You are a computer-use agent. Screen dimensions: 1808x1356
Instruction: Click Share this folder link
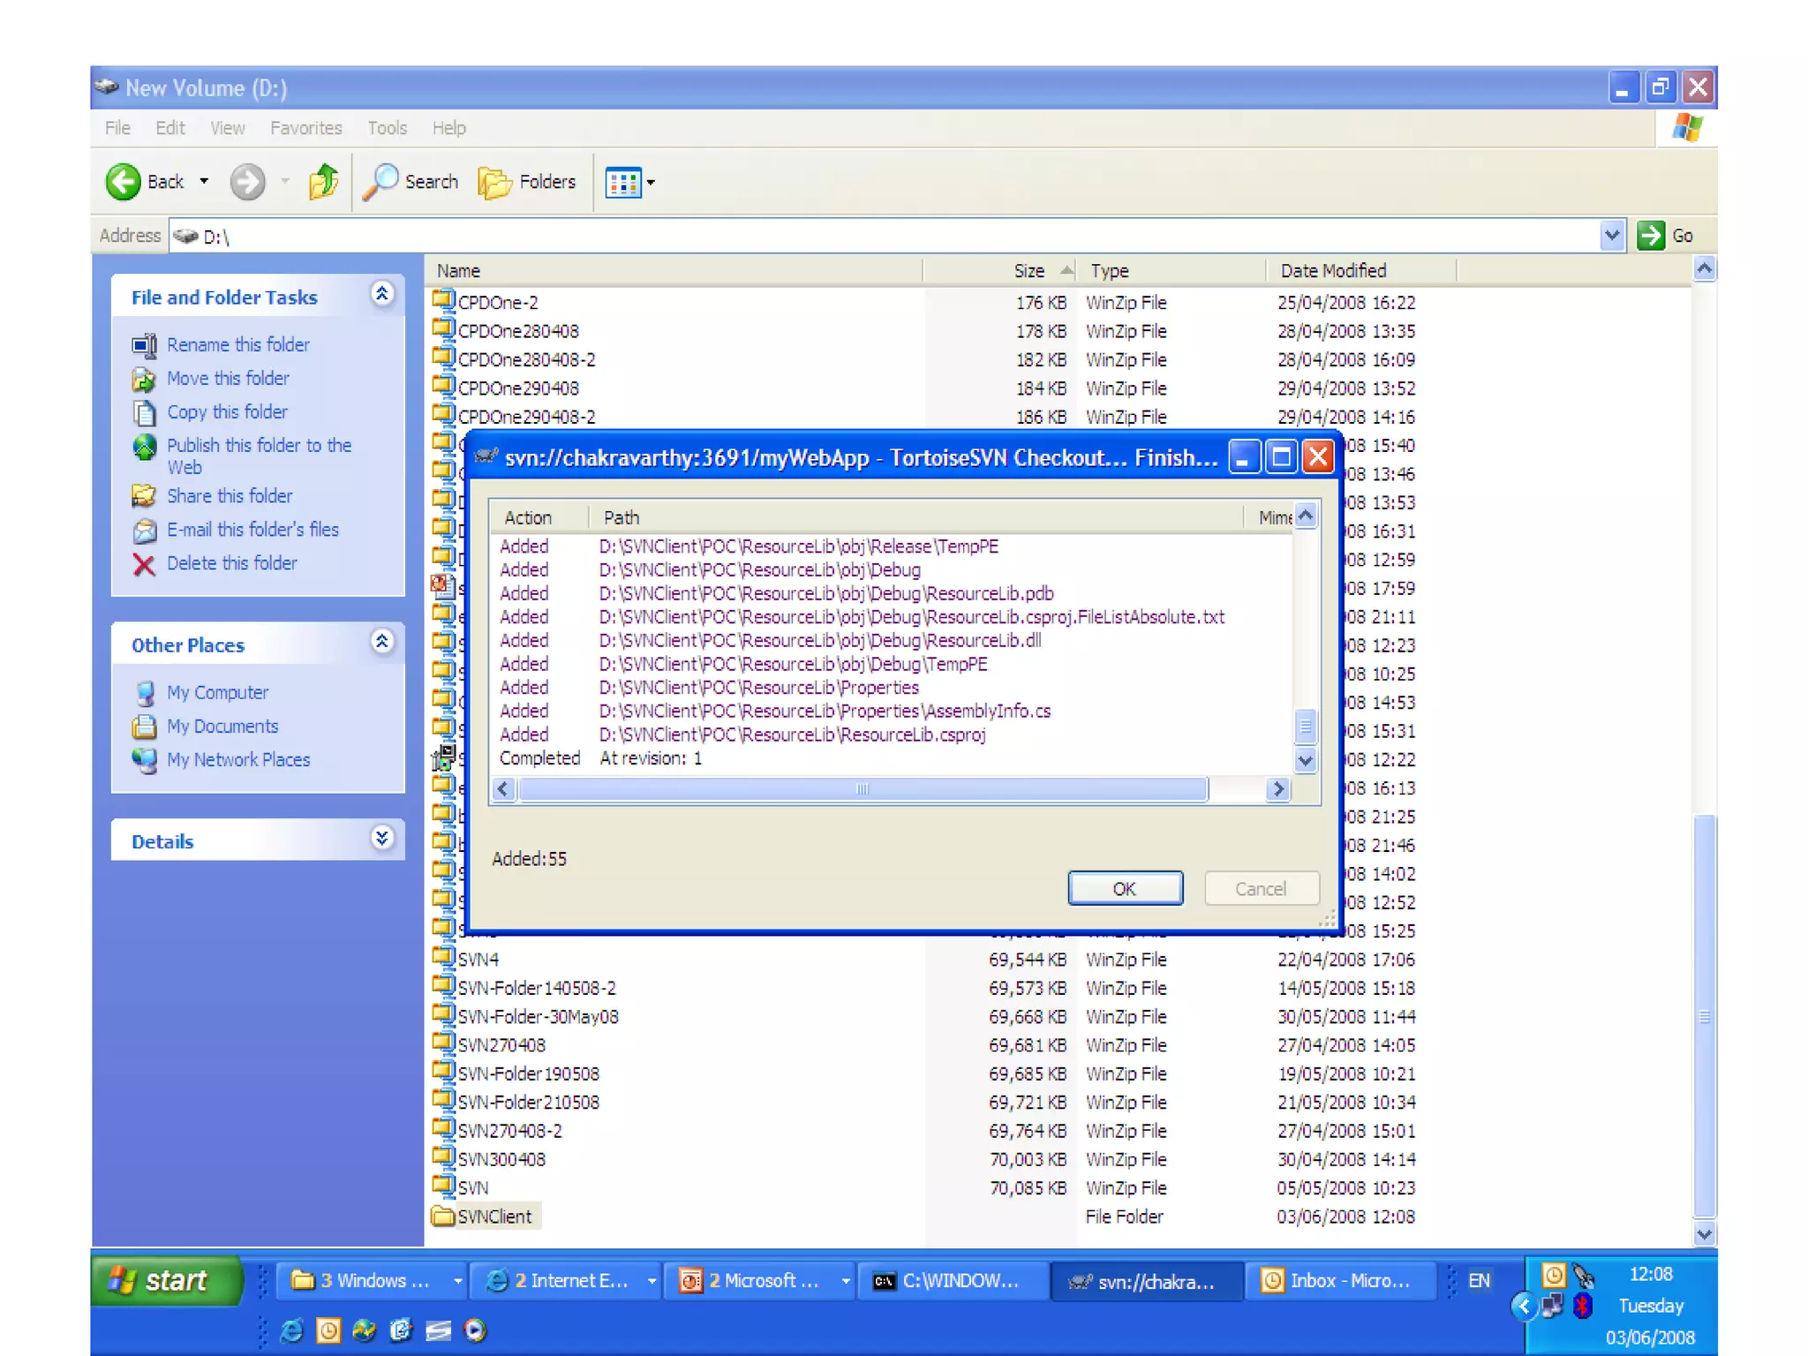coord(229,496)
